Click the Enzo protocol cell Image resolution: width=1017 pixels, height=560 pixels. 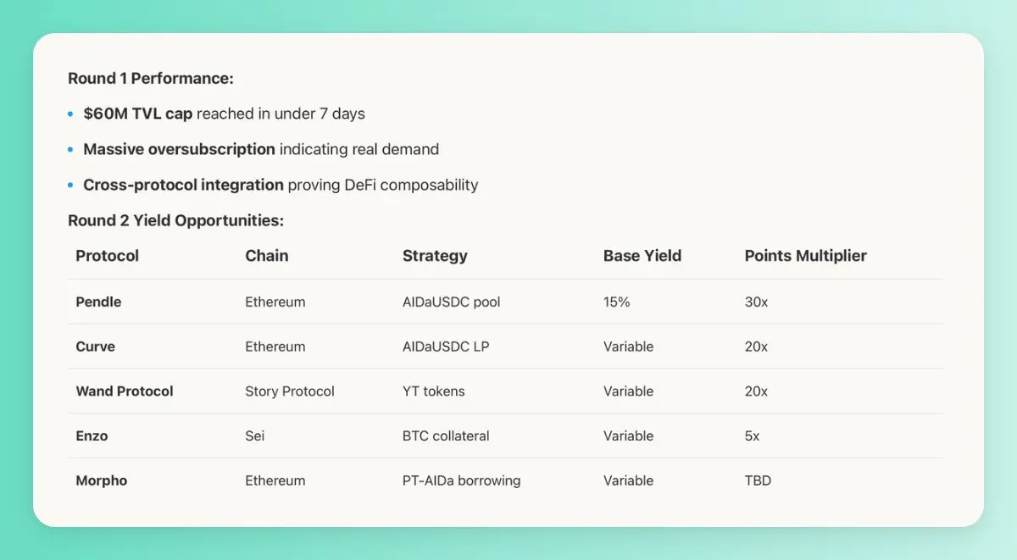pyautogui.click(x=92, y=435)
